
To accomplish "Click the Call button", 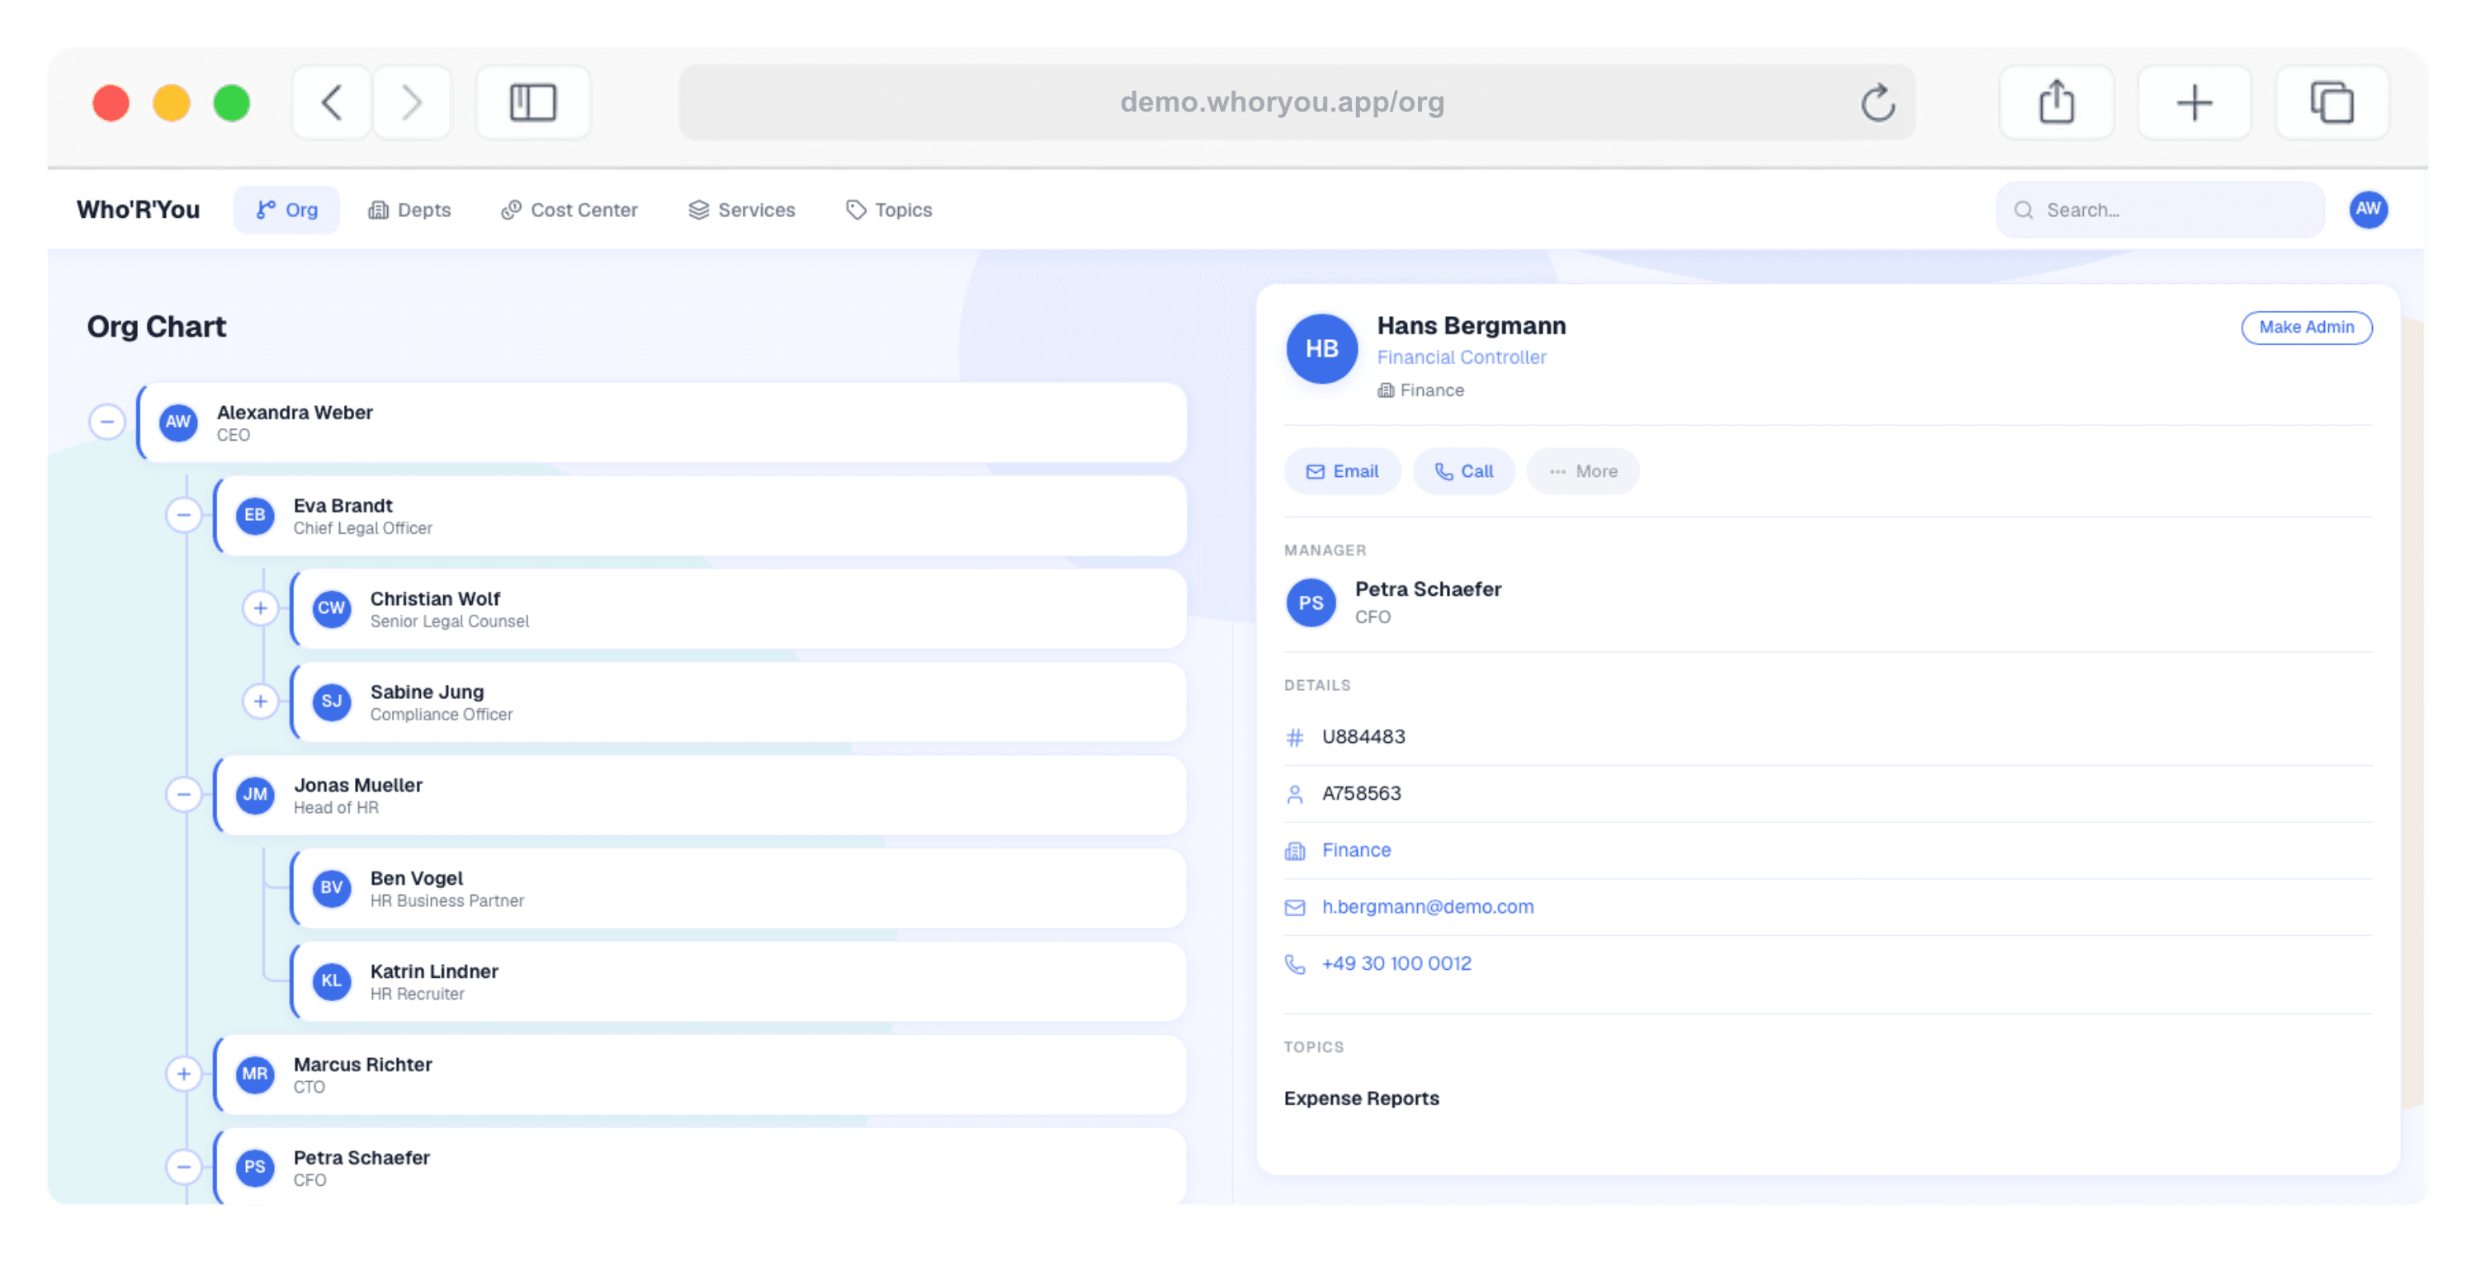I will [1463, 471].
